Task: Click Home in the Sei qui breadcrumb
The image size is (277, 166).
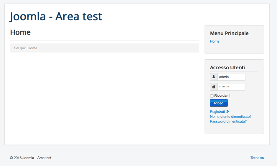Action: click(x=32, y=48)
